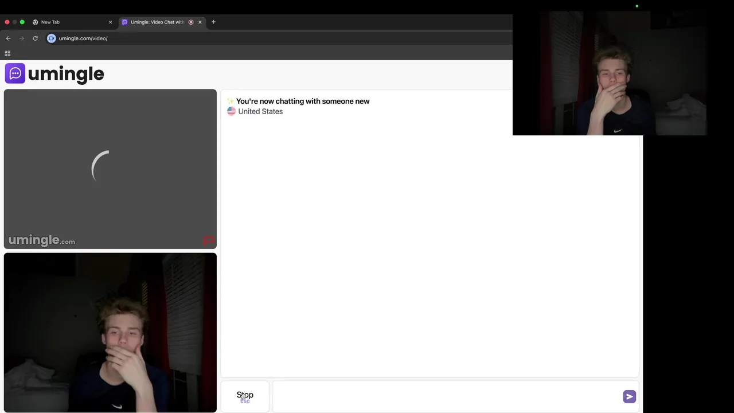Click the Stop button
This screenshot has width=734, height=413.
coord(245,396)
